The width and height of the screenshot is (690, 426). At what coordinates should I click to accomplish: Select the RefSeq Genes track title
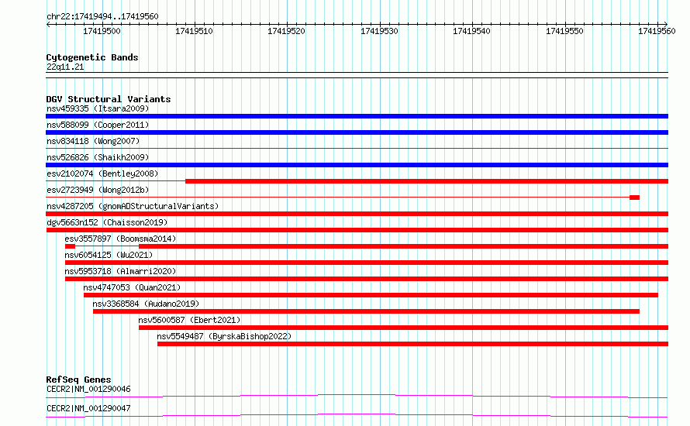78,380
